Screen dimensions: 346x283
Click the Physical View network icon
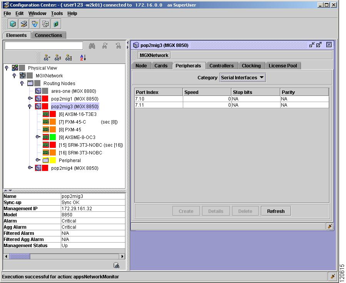(x=15, y=68)
